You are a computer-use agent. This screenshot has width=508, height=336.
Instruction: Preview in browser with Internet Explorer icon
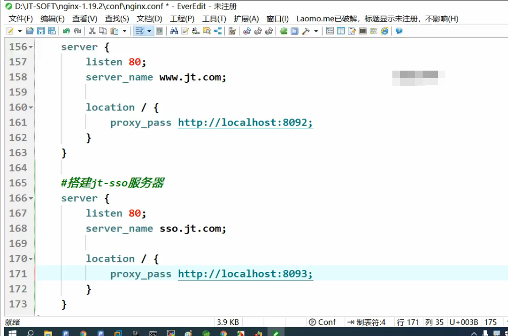click(385, 31)
